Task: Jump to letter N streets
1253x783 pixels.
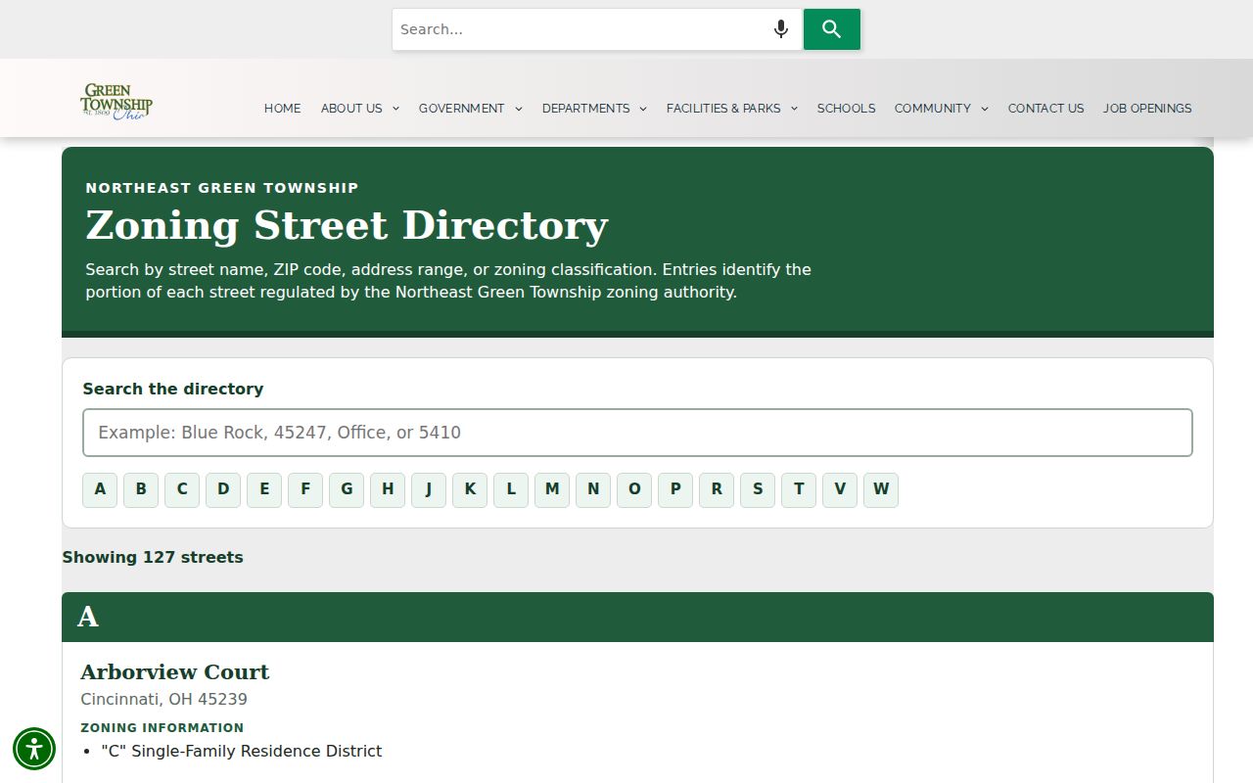Action: click(x=593, y=490)
